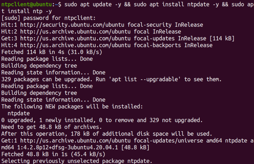Click the indented ntpdate package name

click(x=19, y=114)
